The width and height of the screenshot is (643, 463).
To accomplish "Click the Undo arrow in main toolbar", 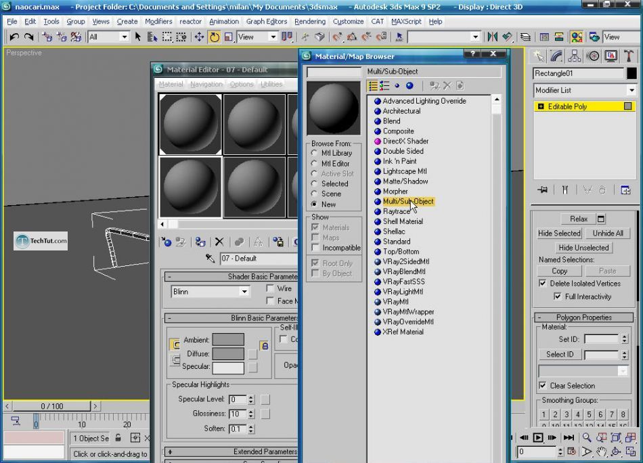I will (x=14, y=37).
